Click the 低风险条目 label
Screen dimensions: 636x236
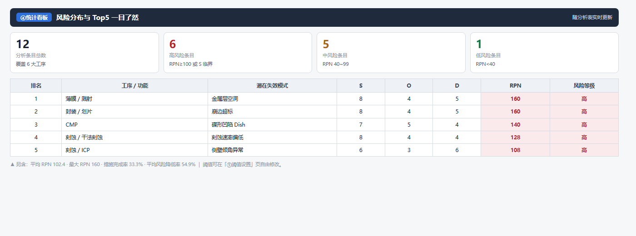(488, 55)
